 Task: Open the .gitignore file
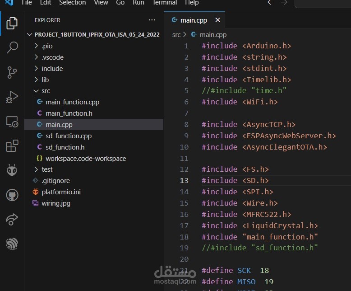click(x=93, y=181)
